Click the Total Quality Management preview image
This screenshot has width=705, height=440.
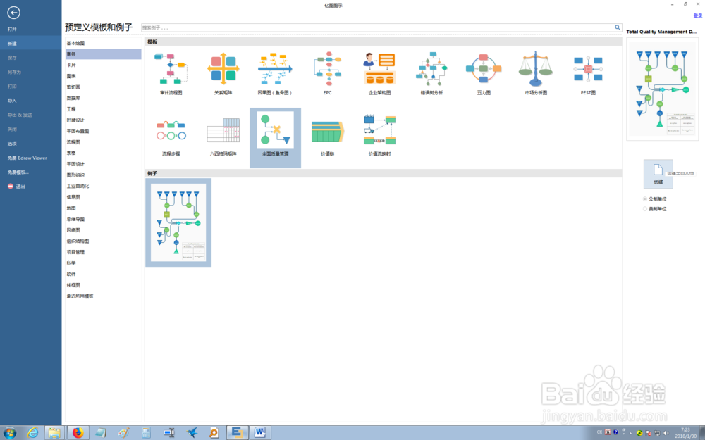(662, 89)
